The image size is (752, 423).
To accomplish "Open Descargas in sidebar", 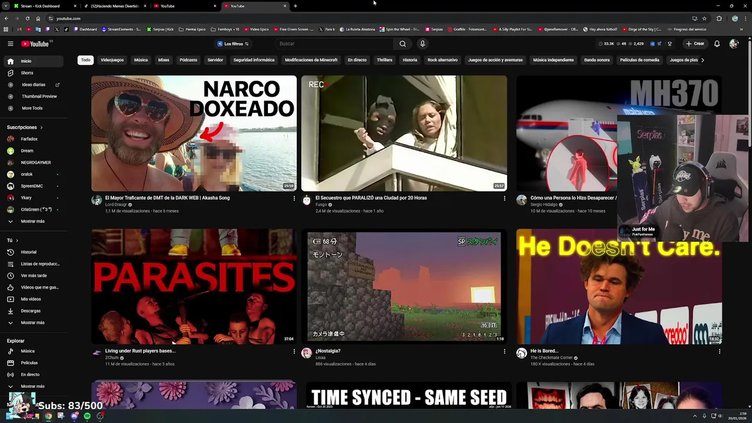I will tap(33, 311).
